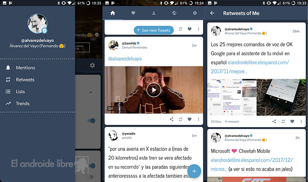Viewport: 308px width, 182px height.
Task: View the 24 likes count
Action: pos(216,122)
